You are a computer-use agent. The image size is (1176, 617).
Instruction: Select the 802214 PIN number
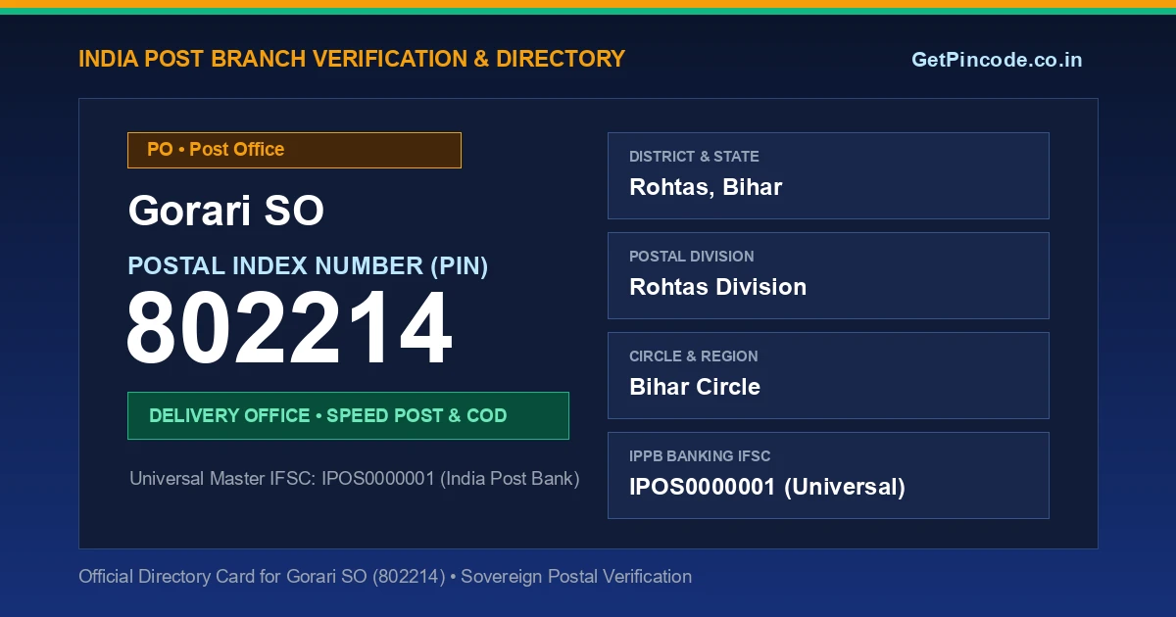[x=289, y=329]
